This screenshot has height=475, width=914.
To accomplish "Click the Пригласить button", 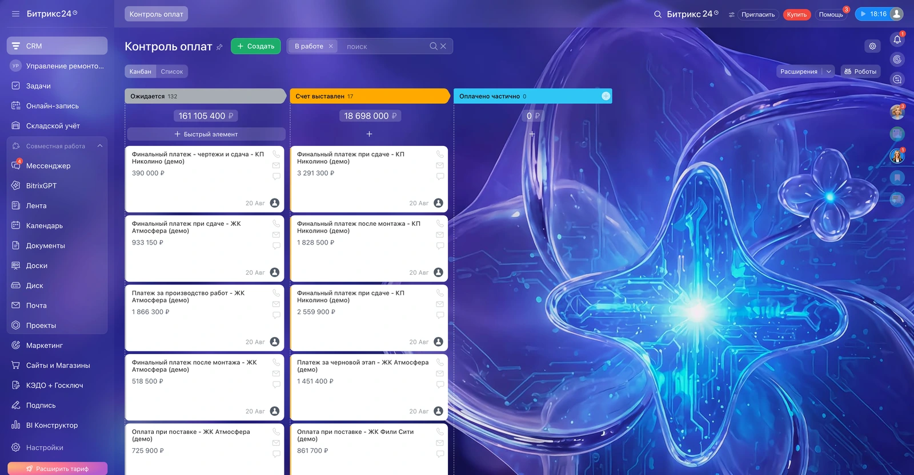I will pyautogui.click(x=758, y=14).
